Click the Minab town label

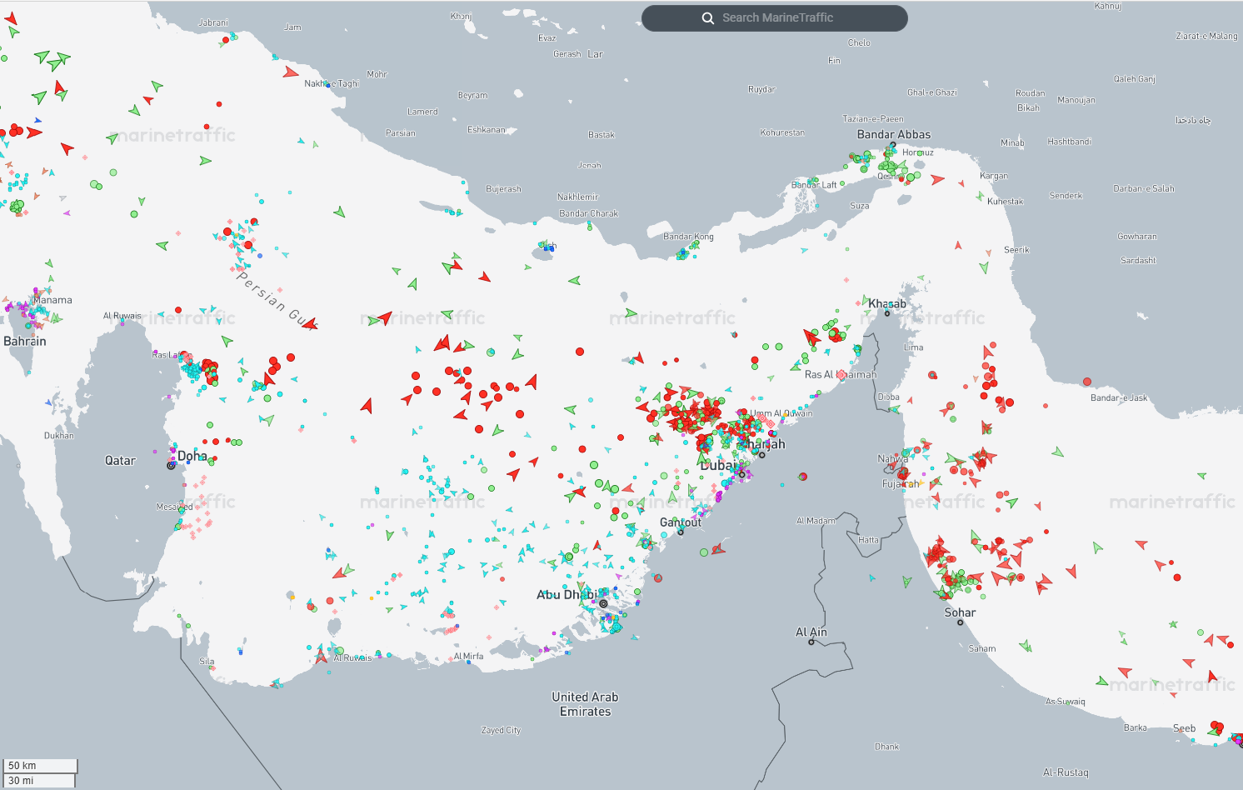(1012, 143)
